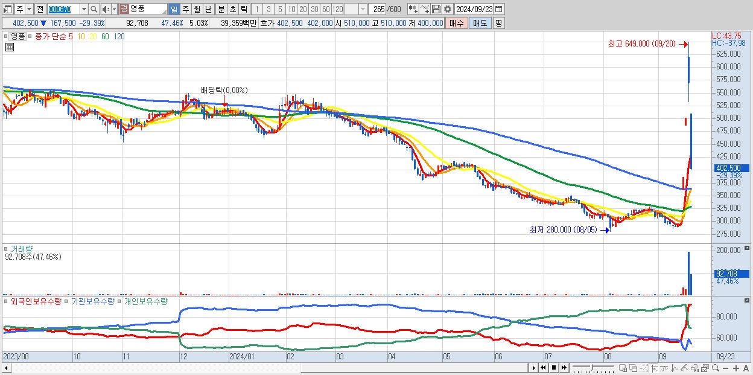Click the 매도 sell button
753x375 pixels.
480,23
